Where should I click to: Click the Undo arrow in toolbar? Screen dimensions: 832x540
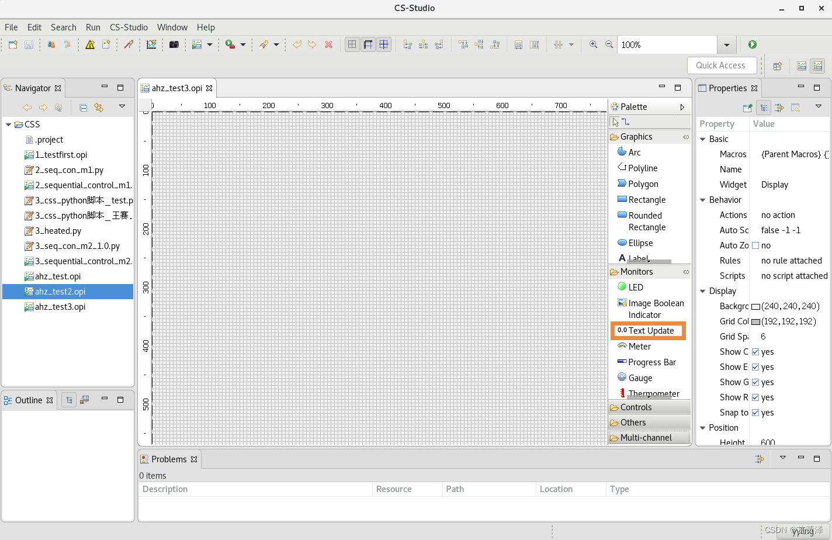point(297,44)
